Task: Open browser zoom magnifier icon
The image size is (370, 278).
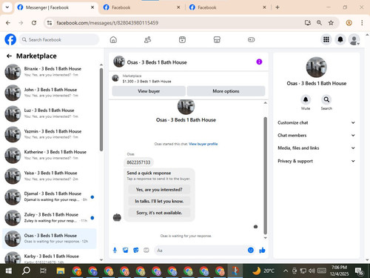Action: pyautogui.click(x=319, y=23)
